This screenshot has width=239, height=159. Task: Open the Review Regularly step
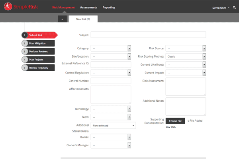39,68
